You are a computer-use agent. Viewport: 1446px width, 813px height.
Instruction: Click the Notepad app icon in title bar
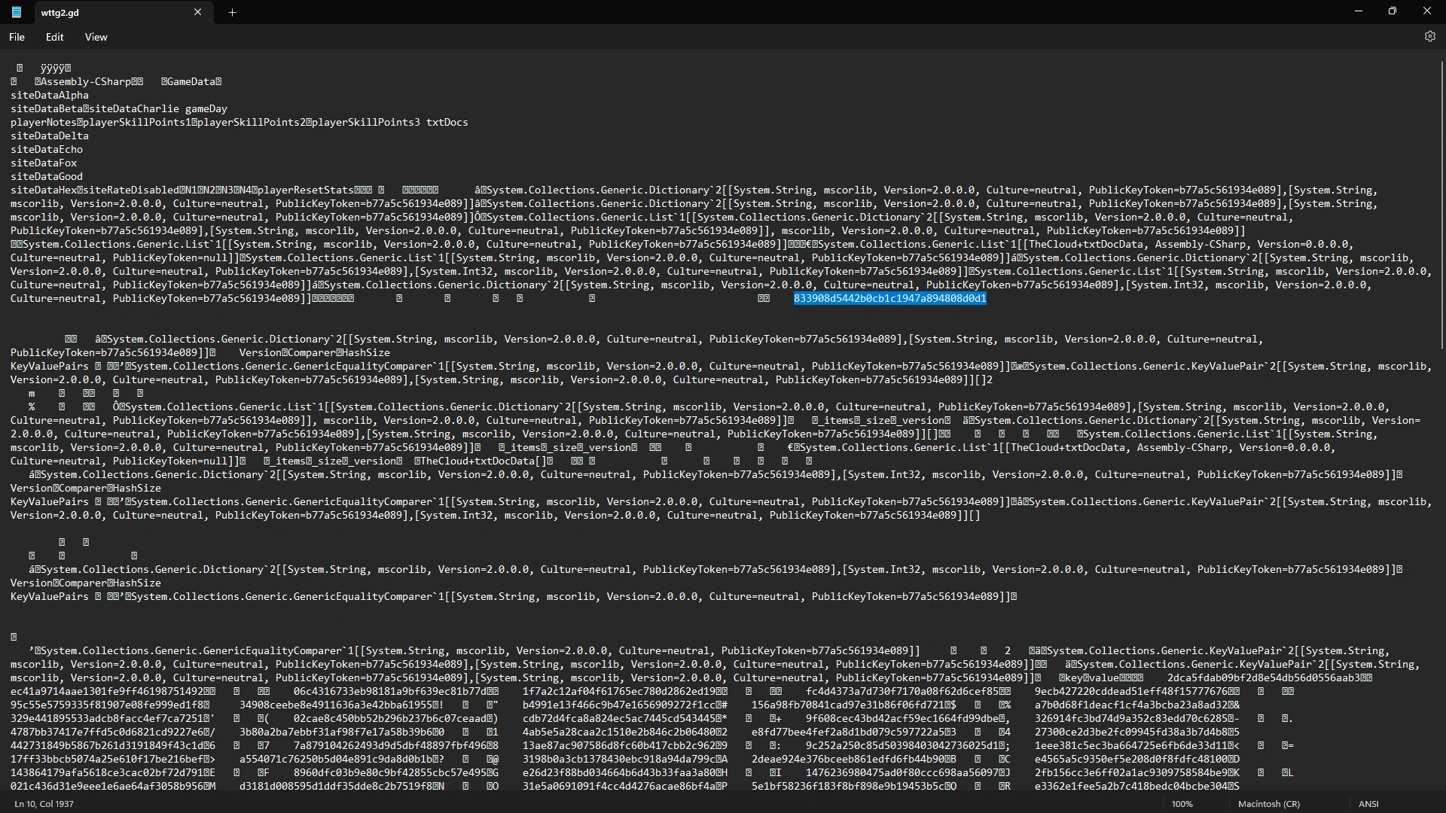click(x=16, y=12)
